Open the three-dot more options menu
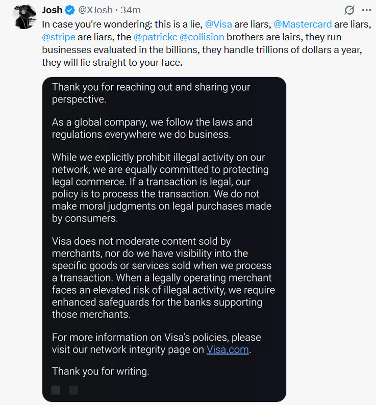Image resolution: width=376 pixels, height=405 pixels. click(x=366, y=10)
